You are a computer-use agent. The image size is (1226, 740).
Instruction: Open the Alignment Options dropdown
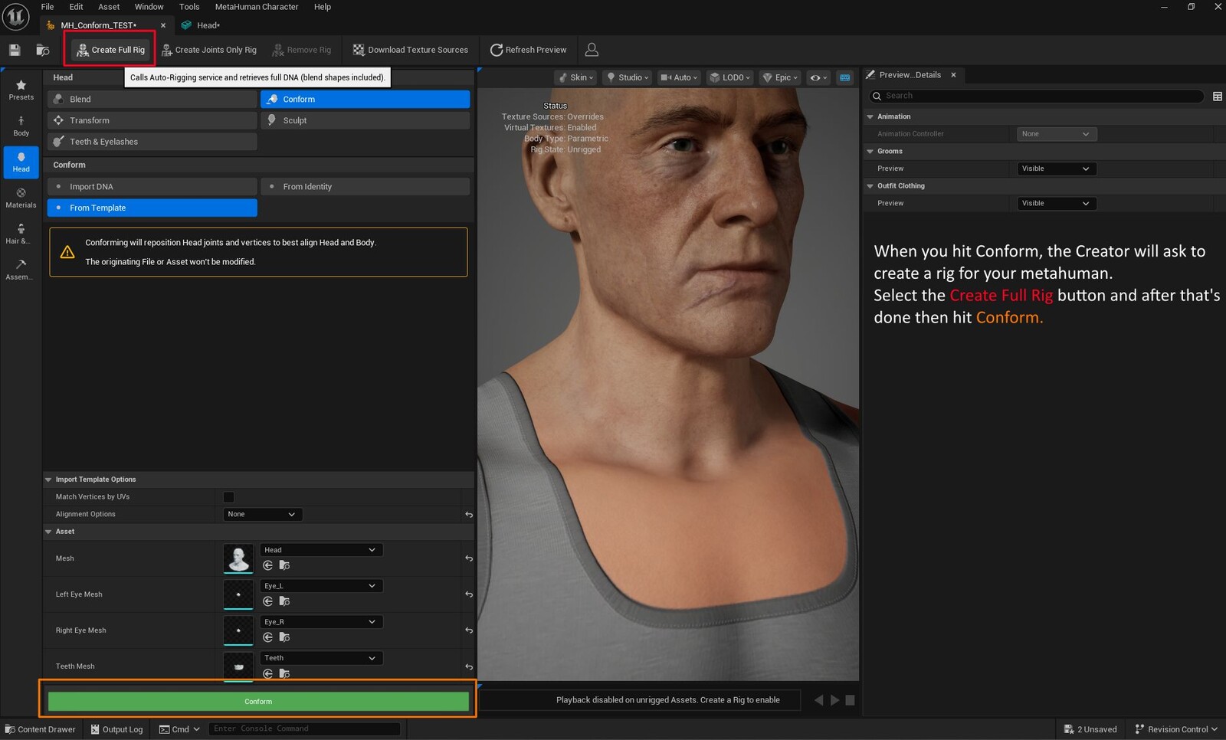pos(261,515)
